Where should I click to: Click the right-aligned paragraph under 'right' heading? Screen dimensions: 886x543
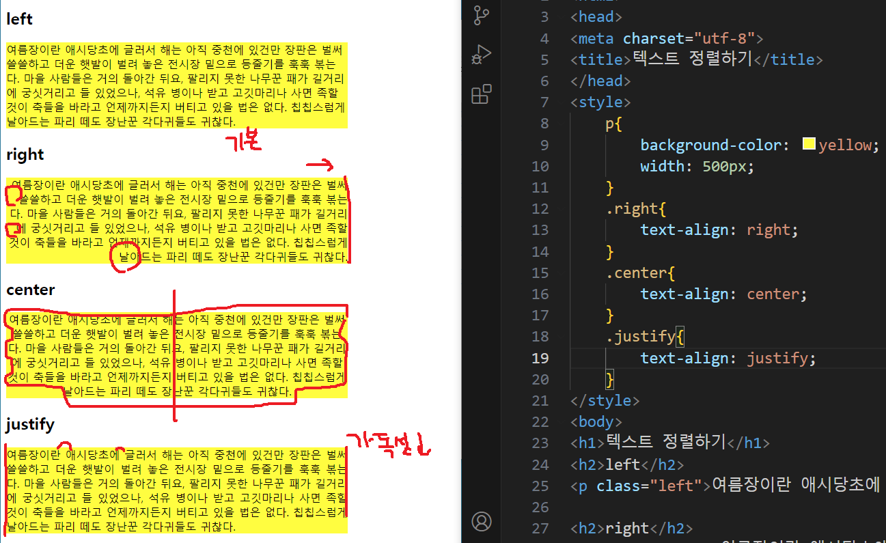coord(177,221)
